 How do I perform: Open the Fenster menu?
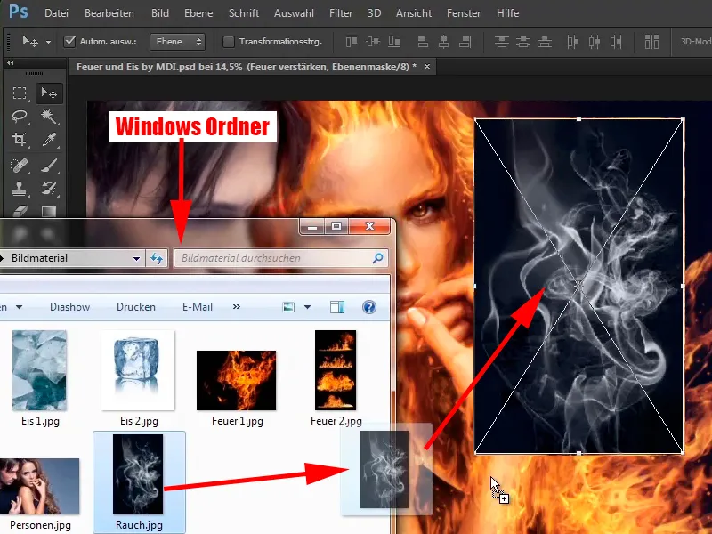(464, 13)
